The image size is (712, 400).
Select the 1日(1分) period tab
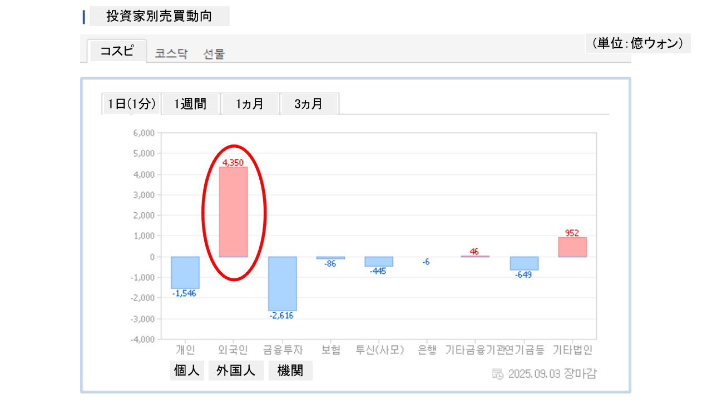coord(132,104)
